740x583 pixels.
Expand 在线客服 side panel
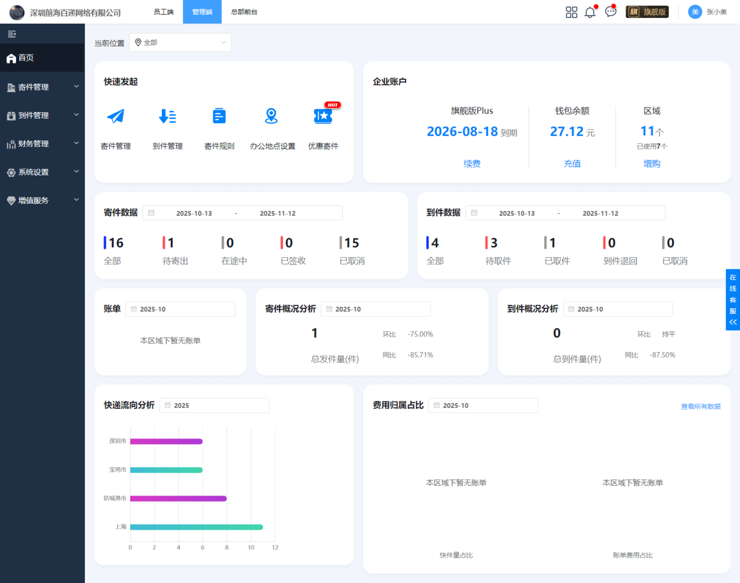coord(732,300)
